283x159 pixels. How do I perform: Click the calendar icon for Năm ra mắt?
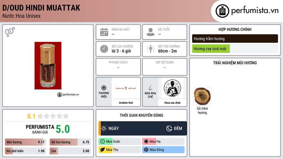104,32
